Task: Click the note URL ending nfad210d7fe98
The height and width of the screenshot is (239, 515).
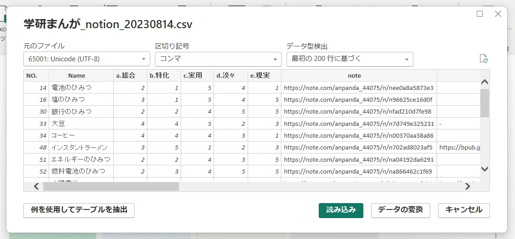Action: pos(359,111)
